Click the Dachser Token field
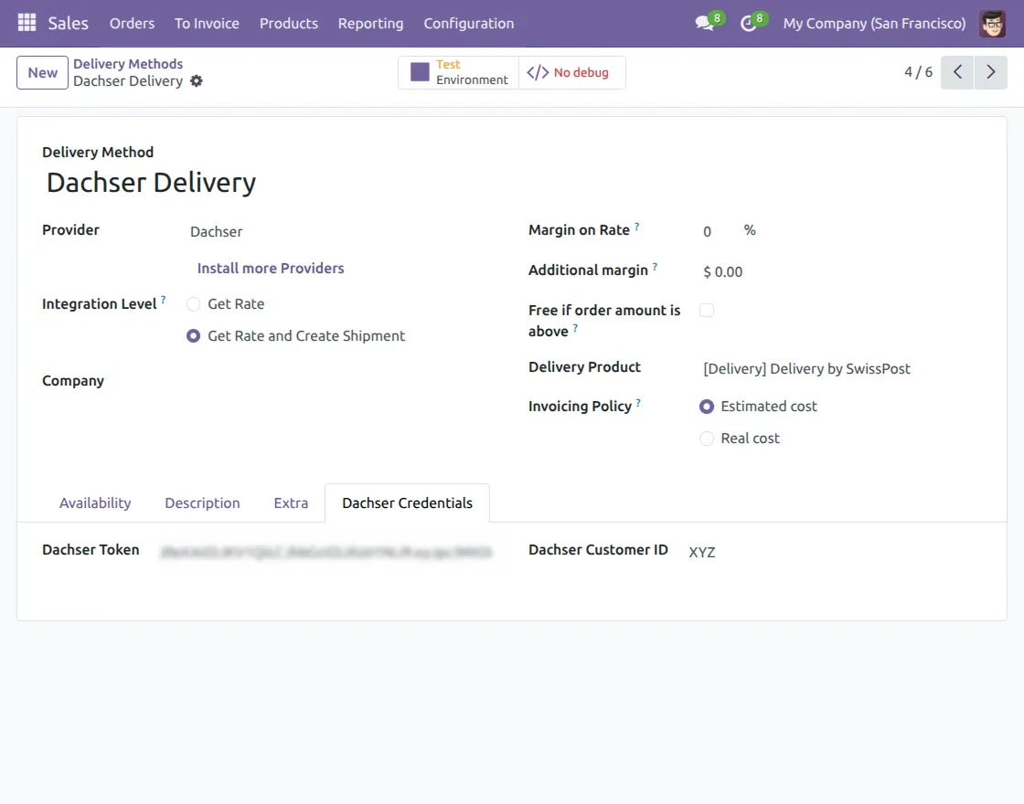Screen dimensions: 1024x804 pyautogui.click(x=325, y=552)
